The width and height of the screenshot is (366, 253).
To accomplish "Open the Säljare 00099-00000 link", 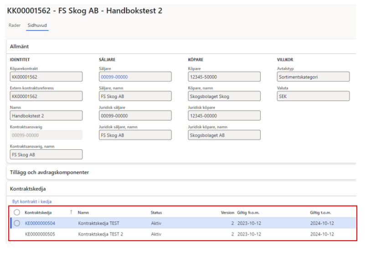I will [114, 77].
